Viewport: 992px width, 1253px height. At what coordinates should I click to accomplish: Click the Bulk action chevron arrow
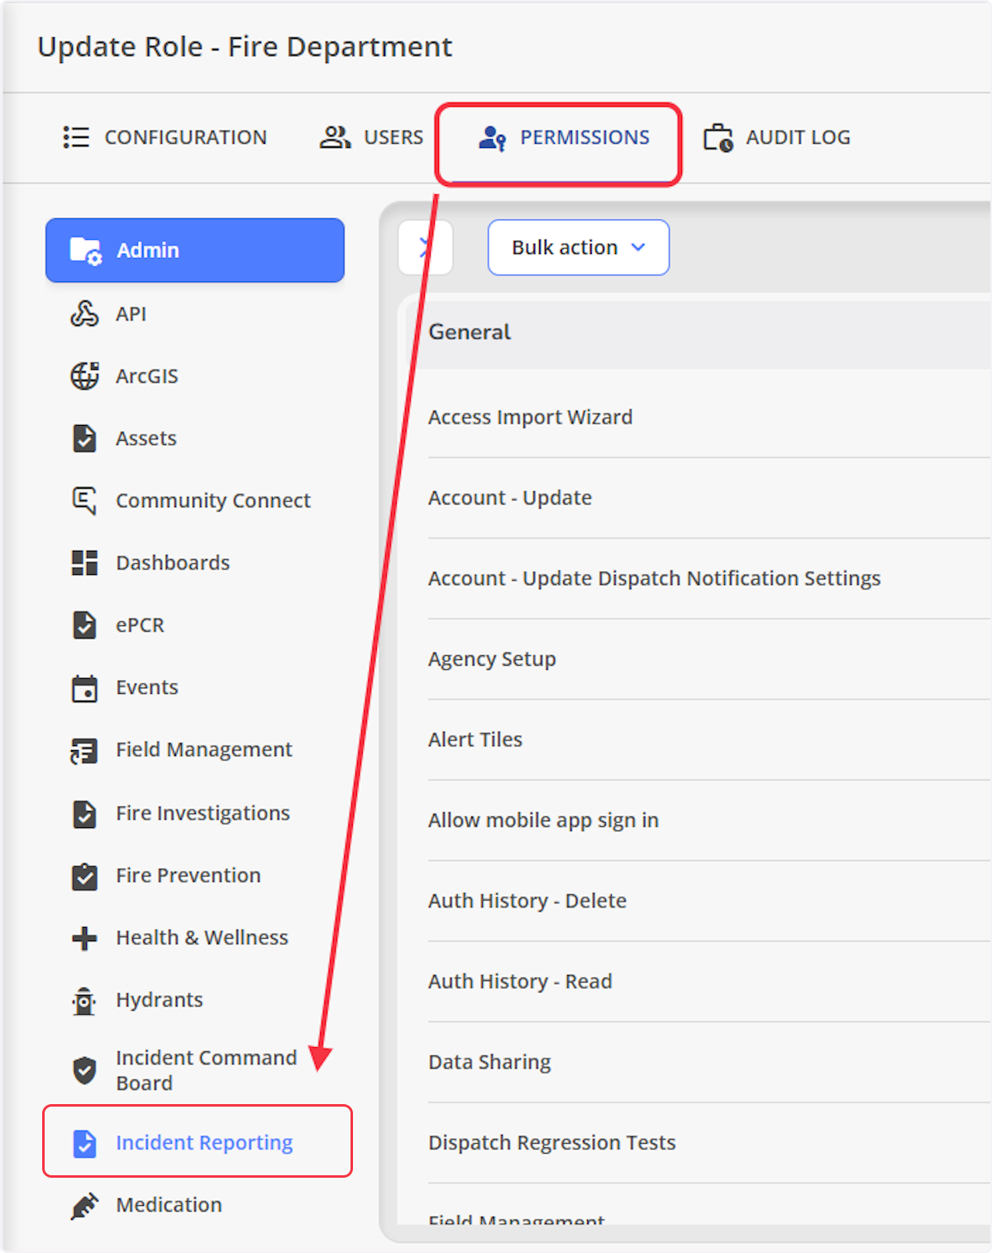[x=638, y=247]
